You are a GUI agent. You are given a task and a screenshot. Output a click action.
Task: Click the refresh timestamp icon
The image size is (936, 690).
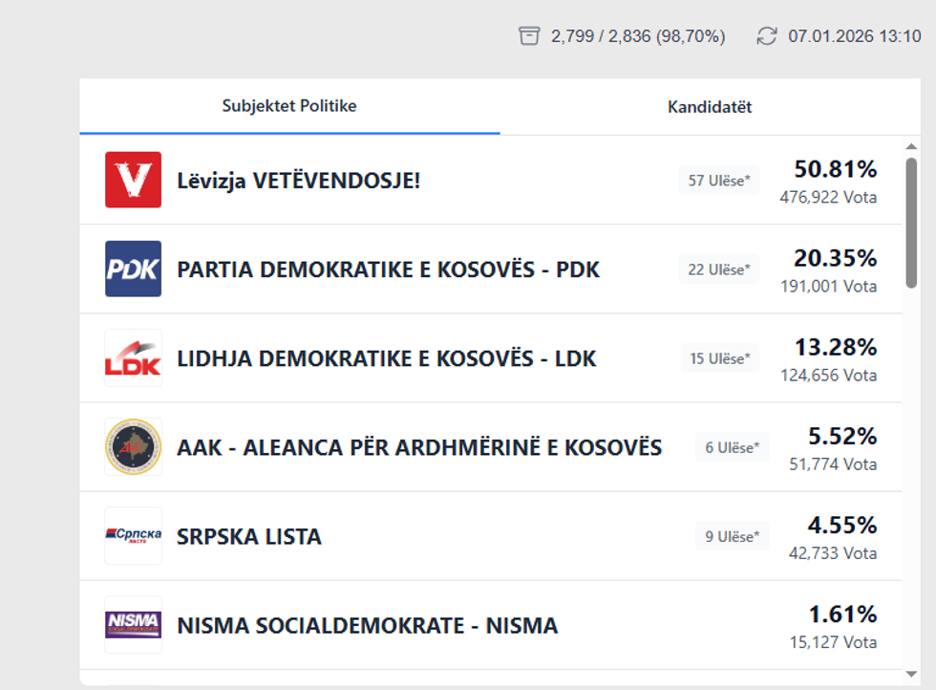[767, 36]
